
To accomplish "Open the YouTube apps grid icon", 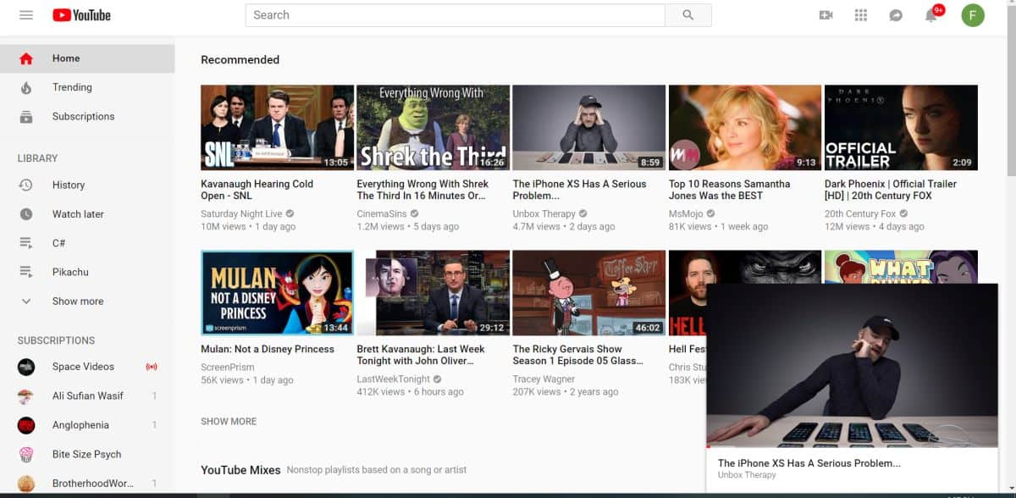I will coord(860,14).
